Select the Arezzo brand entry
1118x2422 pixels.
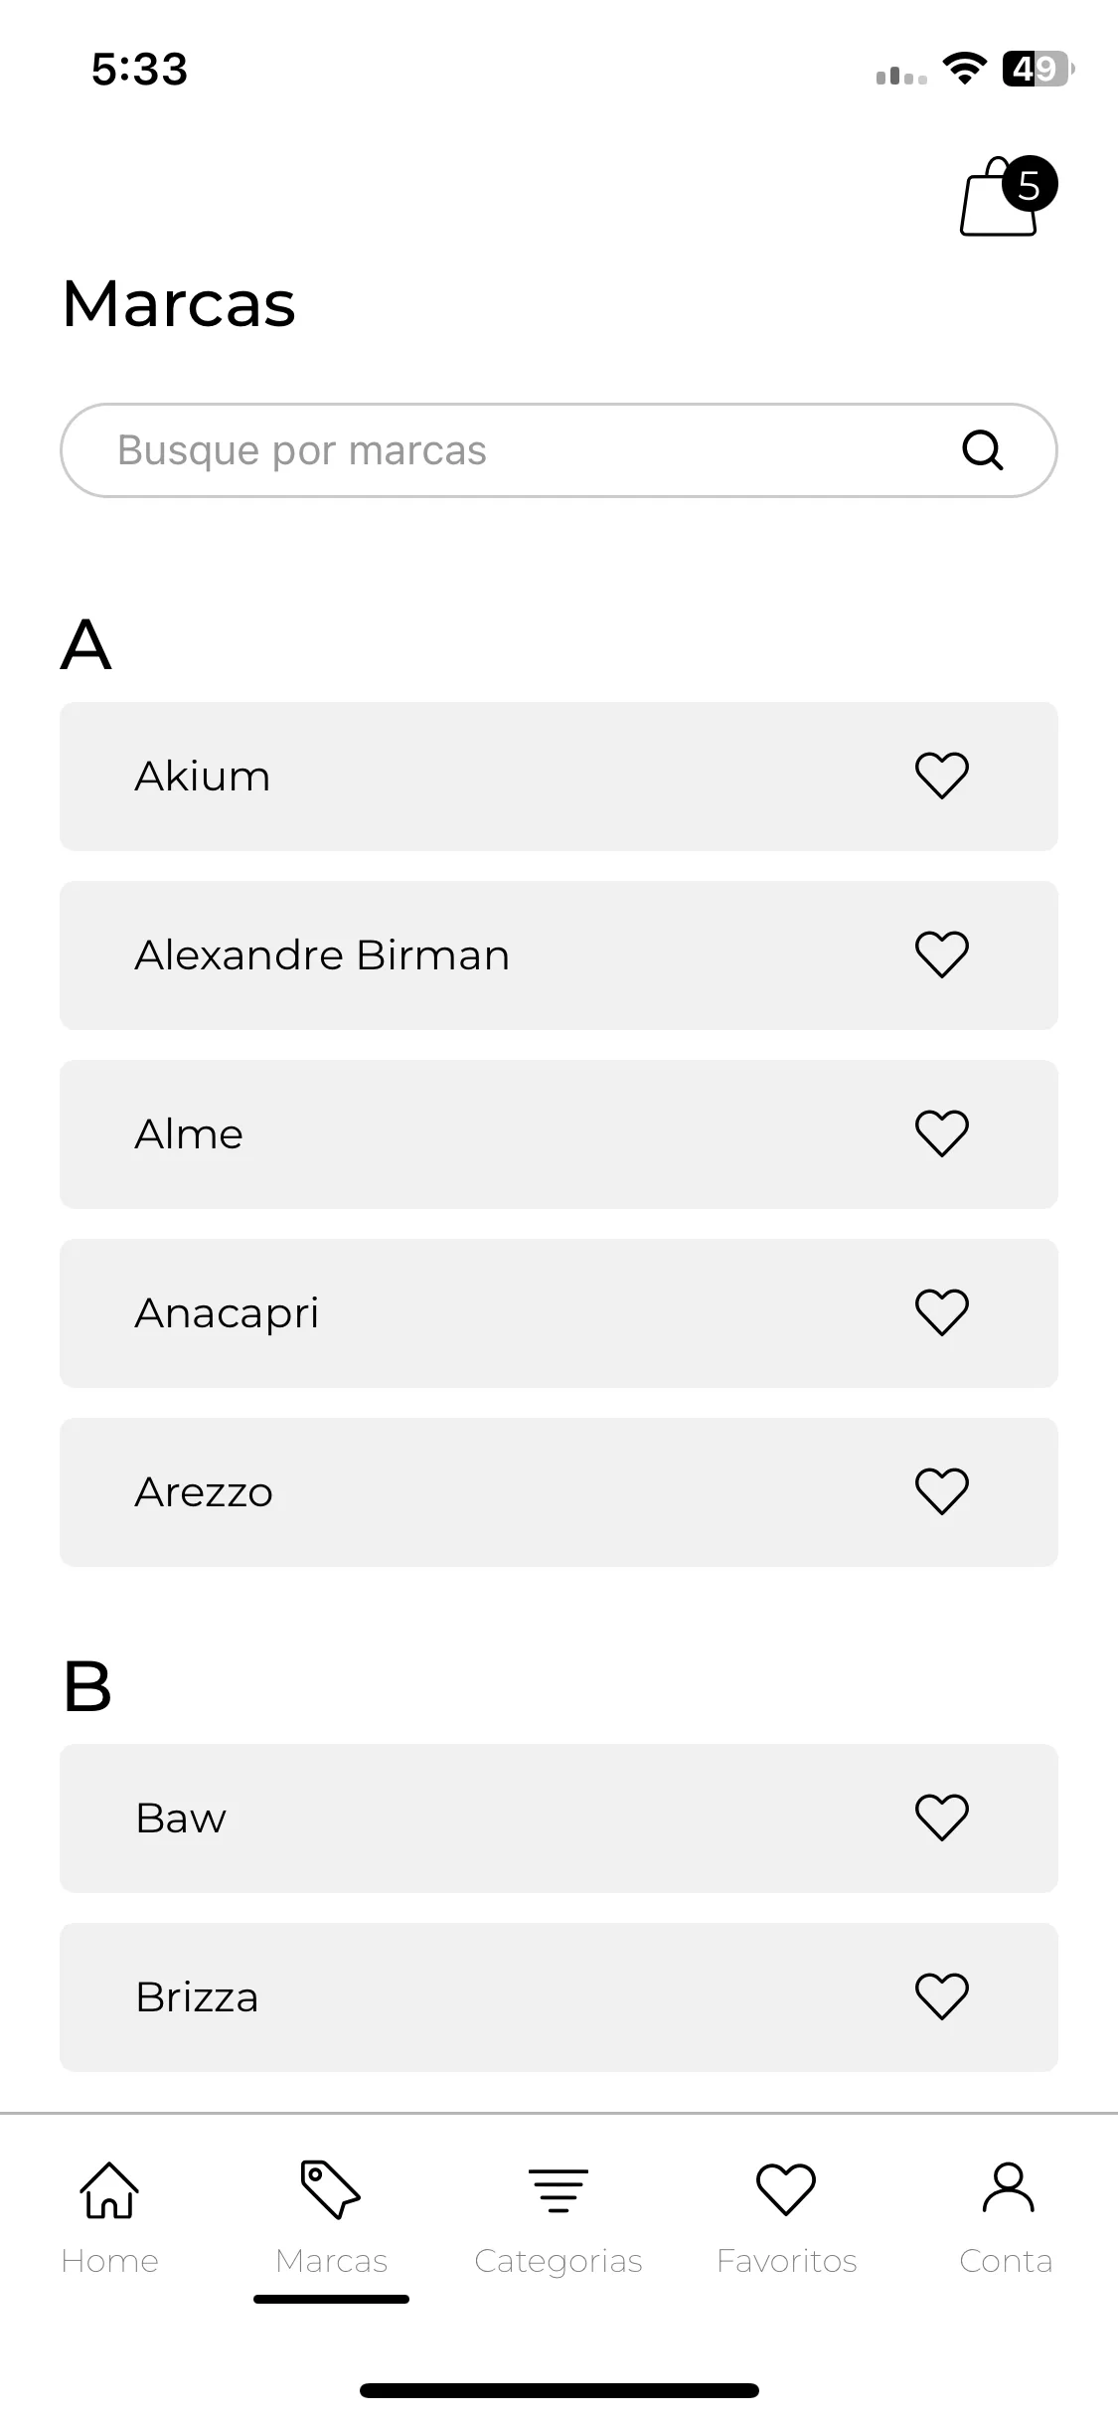tap(559, 1492)
